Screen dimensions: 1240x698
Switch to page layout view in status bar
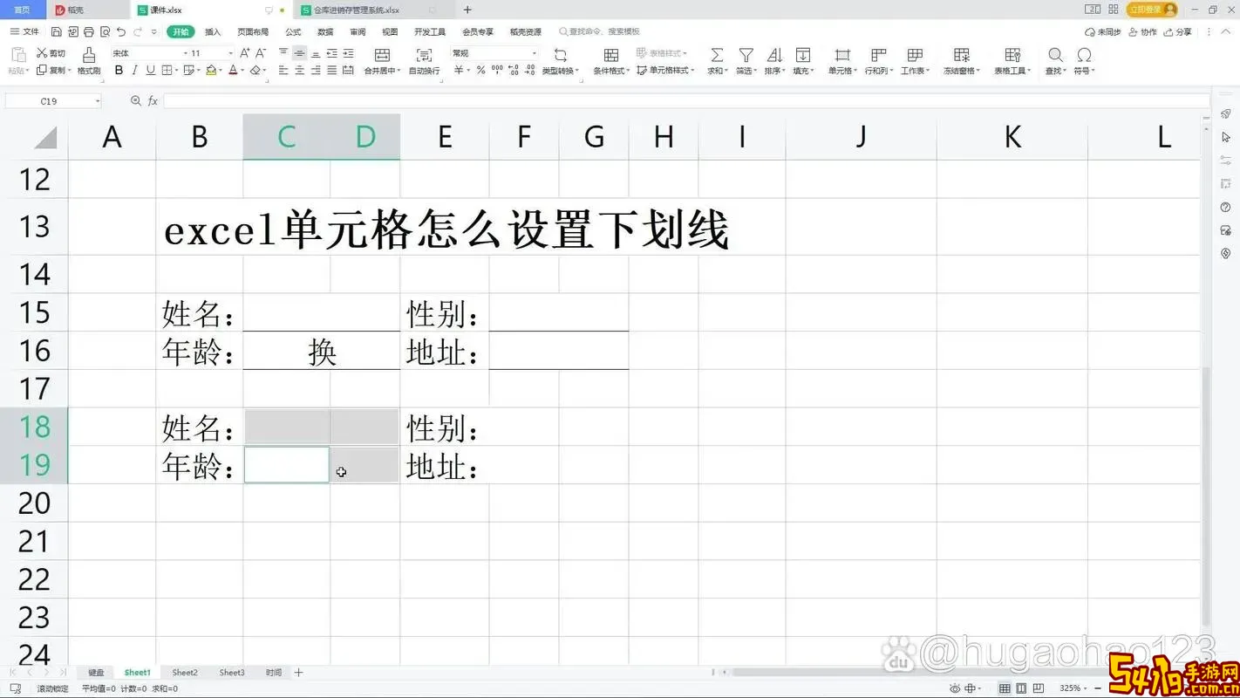click(1021, 688)
